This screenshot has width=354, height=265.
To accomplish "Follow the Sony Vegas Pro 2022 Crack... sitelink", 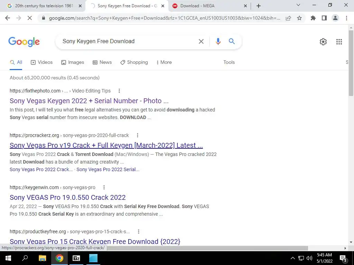I will 41,169.
